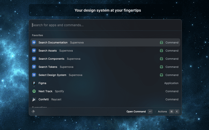Screen dimensions: 209x130
Task: Click the Raycast Confetti icon
Action: [34, 99]
